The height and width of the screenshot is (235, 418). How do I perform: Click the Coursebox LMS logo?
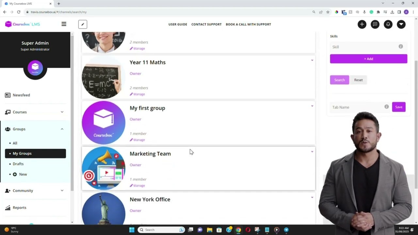(23, 24)
